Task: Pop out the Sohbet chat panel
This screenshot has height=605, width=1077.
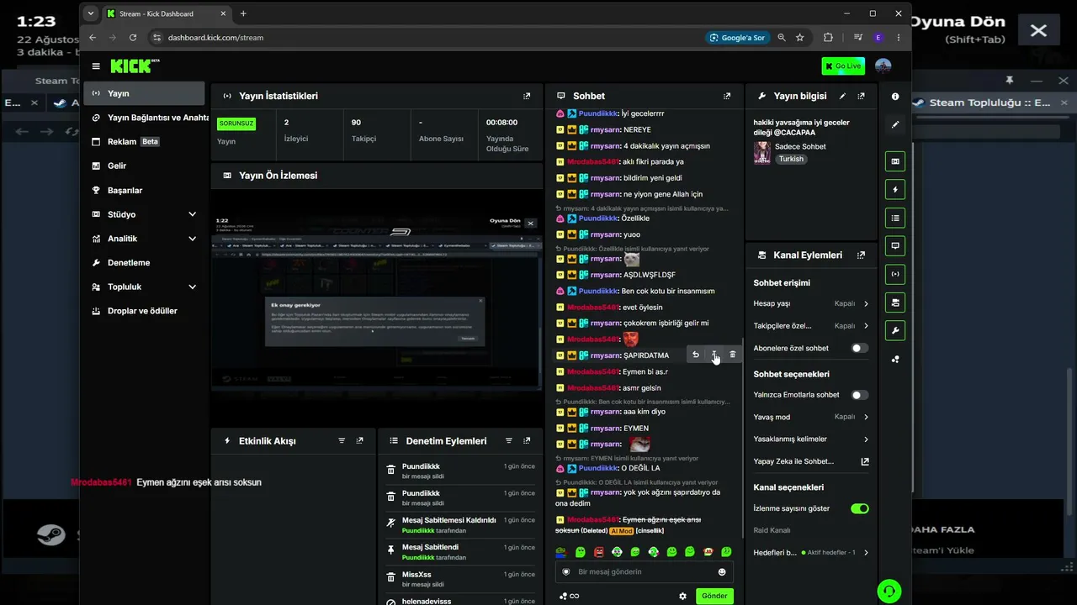Action: point(727,97)
